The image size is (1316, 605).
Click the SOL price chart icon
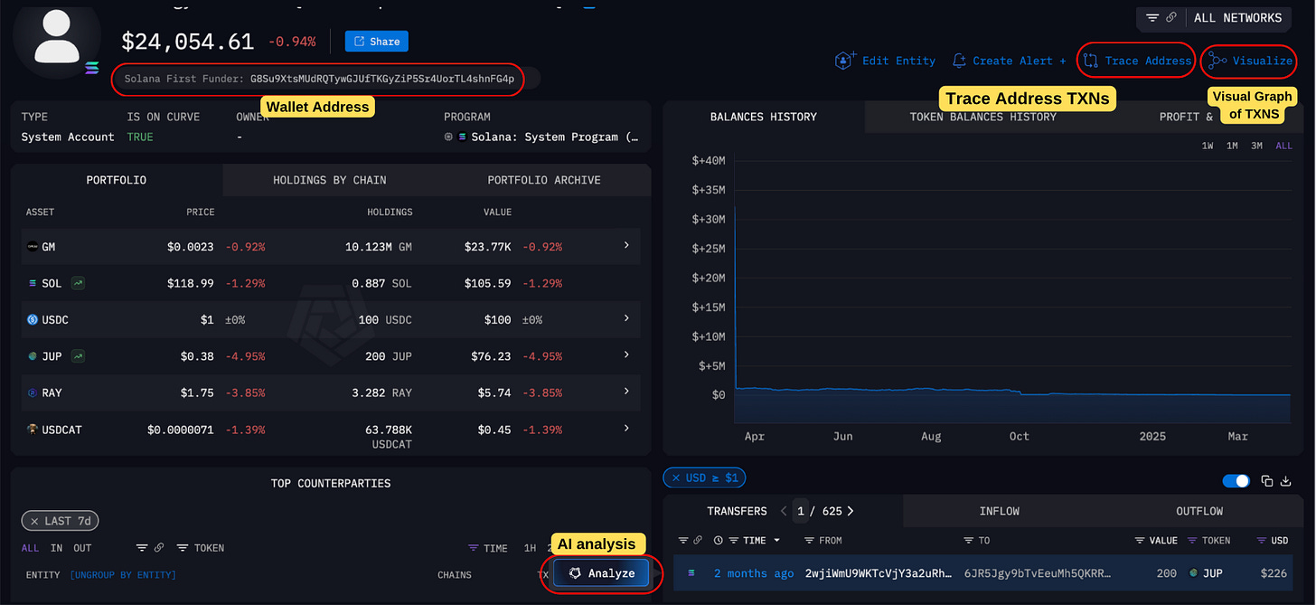[x=79, y=283]
